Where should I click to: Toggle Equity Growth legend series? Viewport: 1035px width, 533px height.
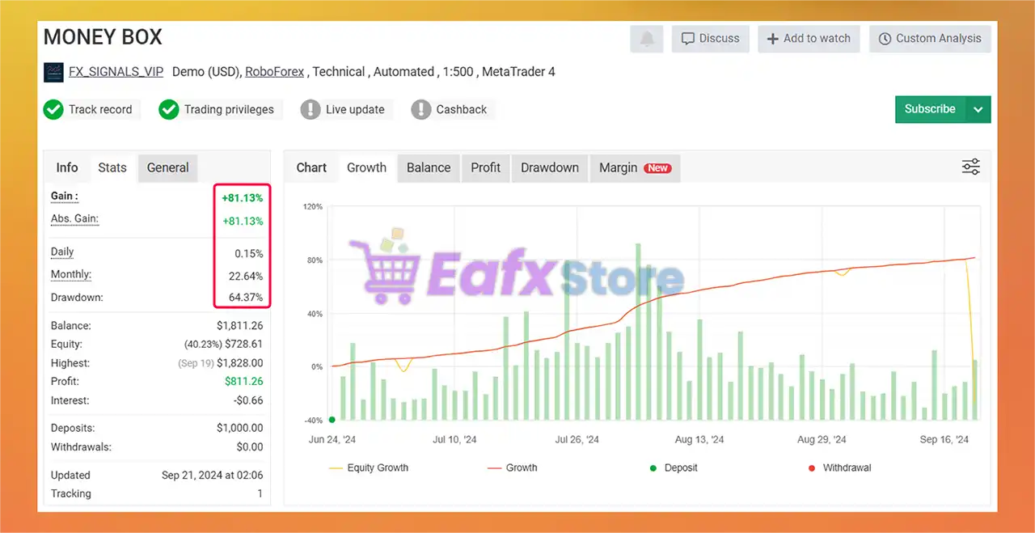click(368, 467)
